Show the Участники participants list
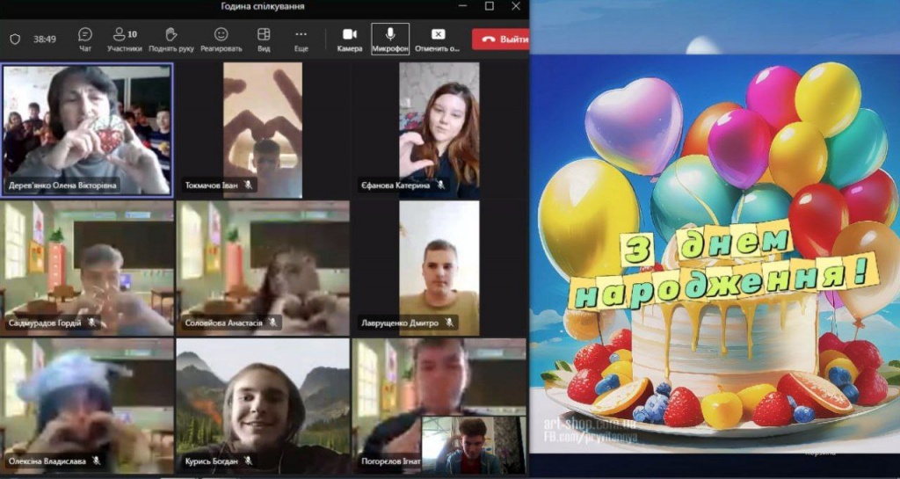The height and width of the screenshot is (479, 900). (x=125, y=39)
